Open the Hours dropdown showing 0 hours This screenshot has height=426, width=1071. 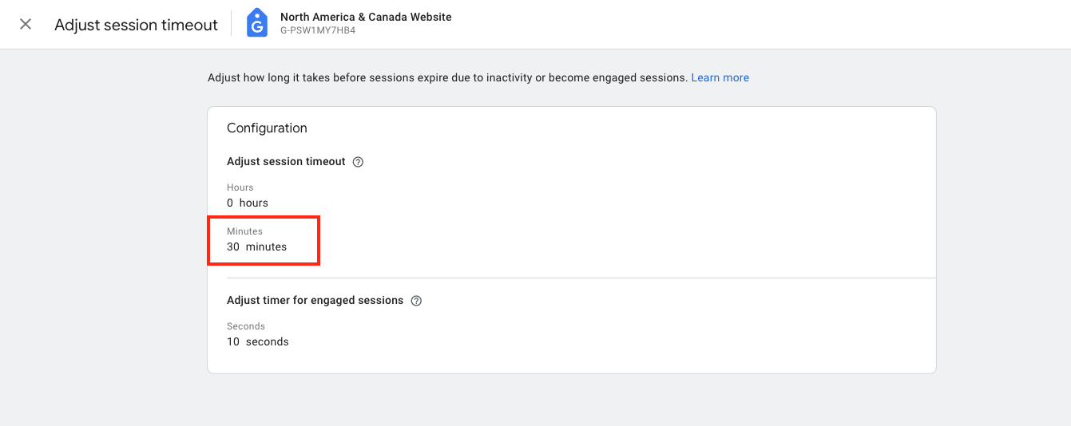point(248,196)
